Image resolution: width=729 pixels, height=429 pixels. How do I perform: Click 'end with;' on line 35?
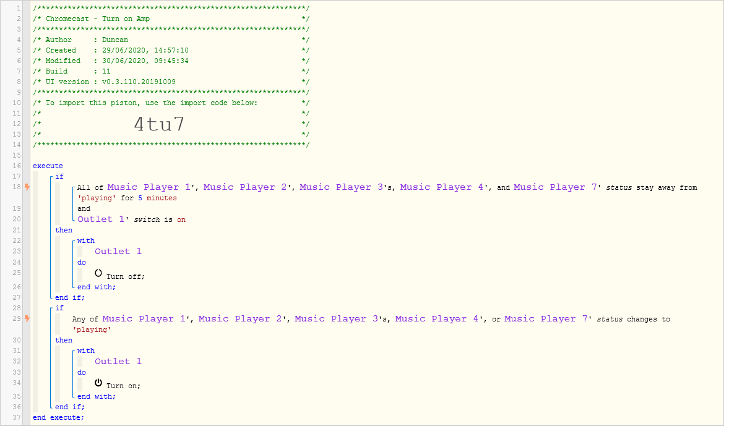(x=97, y=396)
